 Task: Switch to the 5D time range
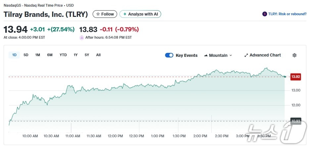(x=26, y=55)
